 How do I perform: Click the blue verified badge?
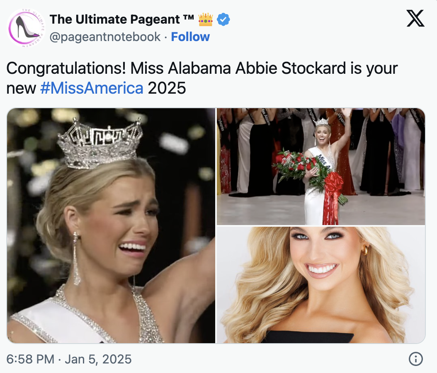[x=224, y=19]
